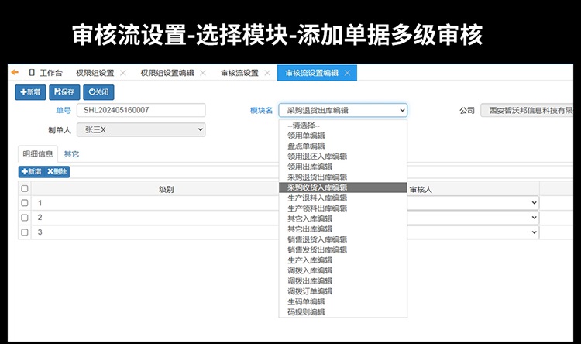Choose 生产退料入库编辑 option
Image resolution: width=581 pixels, height=344 pixels.
342,198
